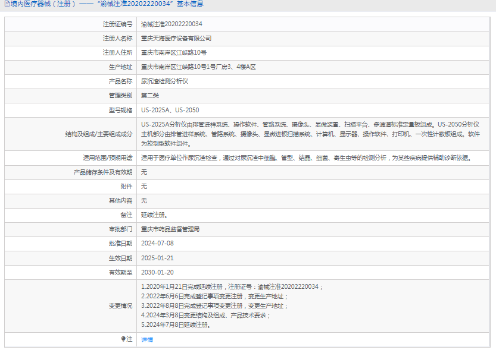Click change entry 3 dated 2022年8月8日
496x350 pixels.
pos(214,306)
